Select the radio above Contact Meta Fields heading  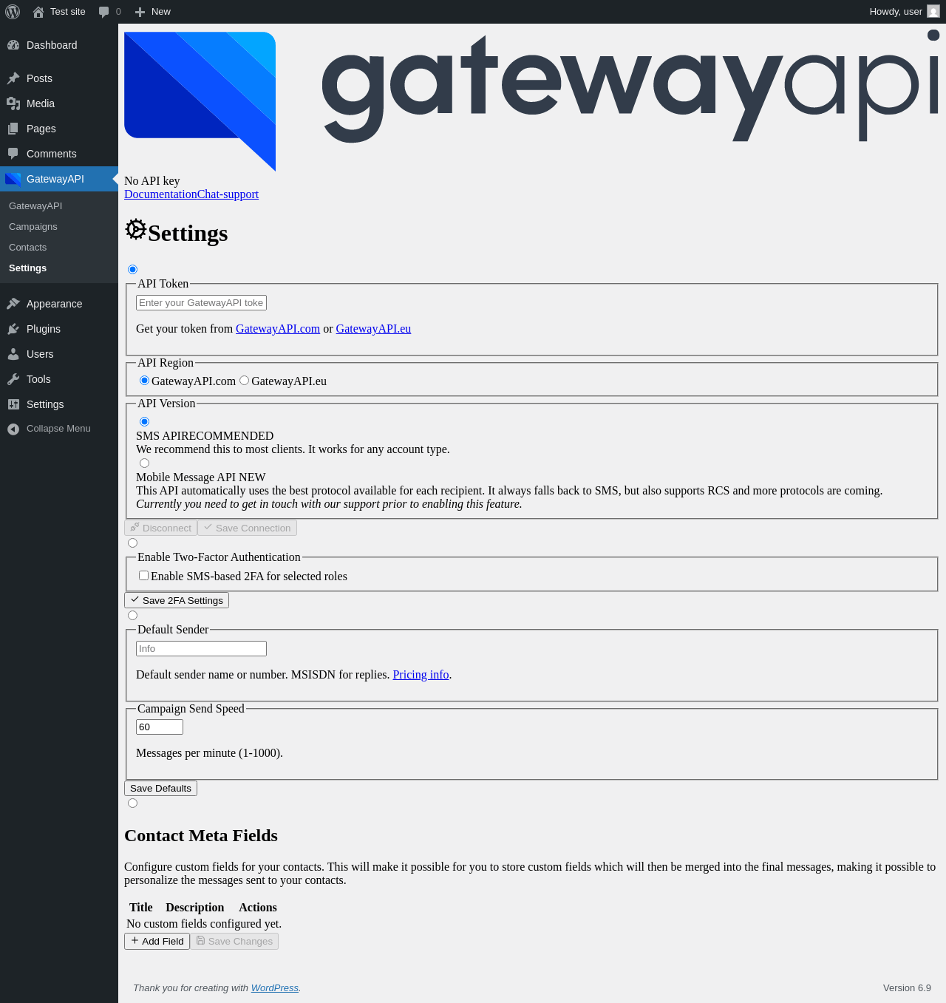click(133, 803)
